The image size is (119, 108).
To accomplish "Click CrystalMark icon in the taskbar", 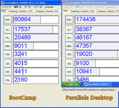I will coord(87,84).
